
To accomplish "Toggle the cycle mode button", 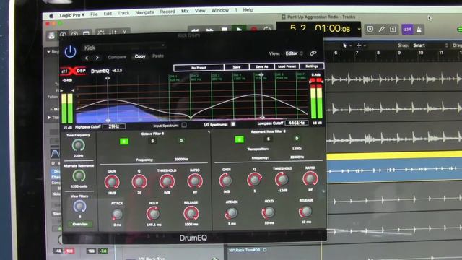I will click(267, 29).
